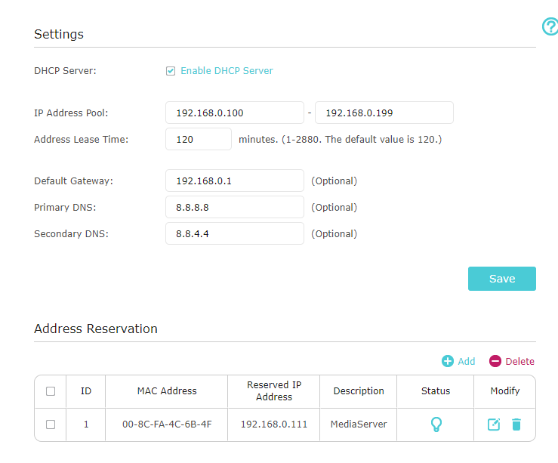This screenshot has height=463, width=558.
Task: Click the lease time range hint text
Action: click(341, 139)
